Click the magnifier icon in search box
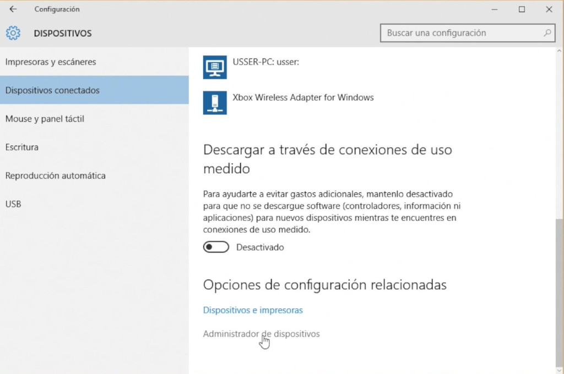This screenshot has width=564, height=374. click(x=547, y=33)
